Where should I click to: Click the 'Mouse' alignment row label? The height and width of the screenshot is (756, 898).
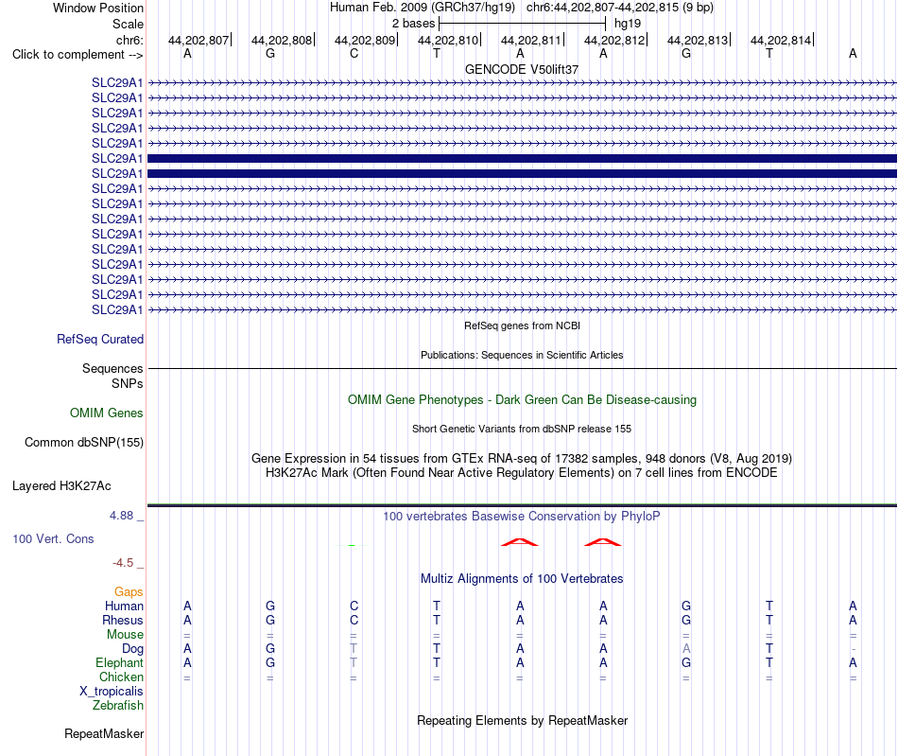tap(125, 635)
